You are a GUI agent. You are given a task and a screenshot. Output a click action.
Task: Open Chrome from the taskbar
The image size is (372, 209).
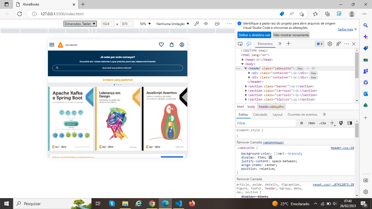pos(152,204)
